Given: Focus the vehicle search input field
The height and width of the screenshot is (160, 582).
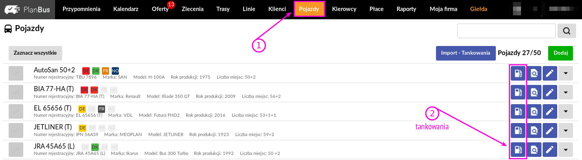Looking at the screenshot, I should [x=506, y=31].
